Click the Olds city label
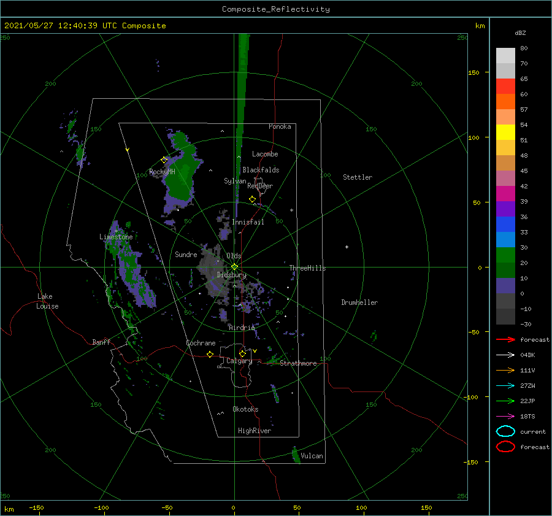 (234, 256)
